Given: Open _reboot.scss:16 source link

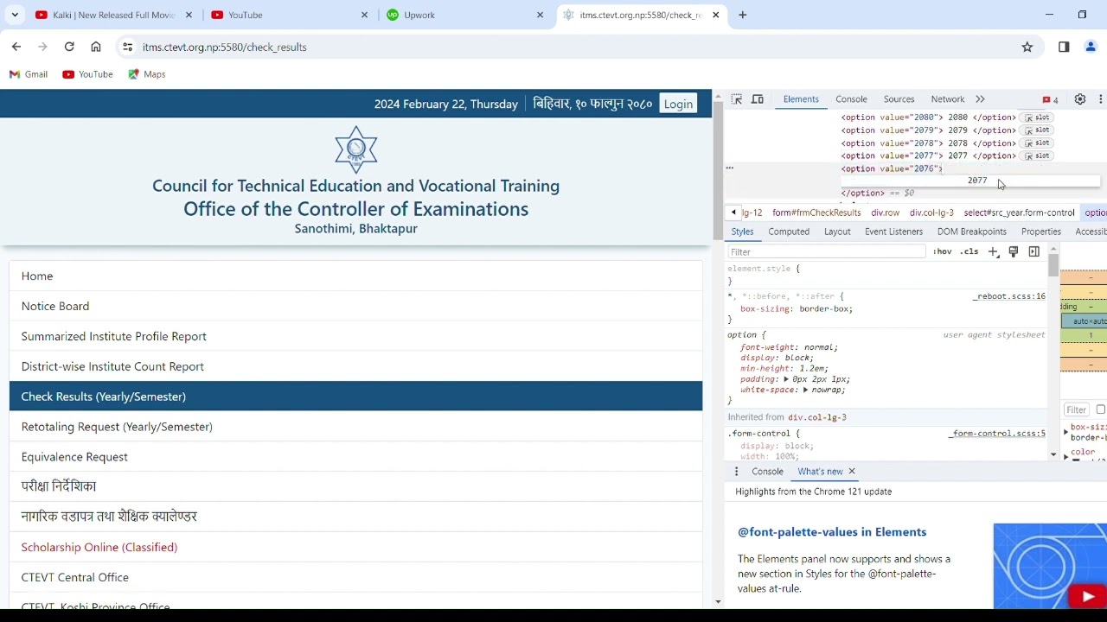Looking at the screenshot, I should (1009, 296).
